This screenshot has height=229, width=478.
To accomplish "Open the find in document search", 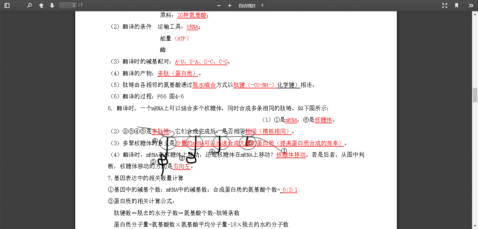I will (29, 6).
